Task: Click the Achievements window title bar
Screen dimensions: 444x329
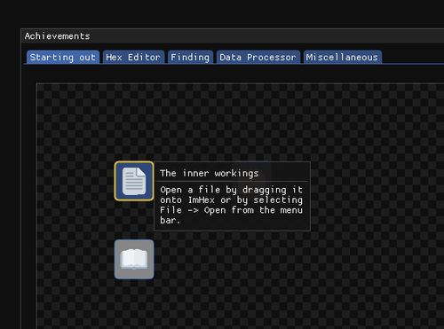Action: click(x=233, y=36)
